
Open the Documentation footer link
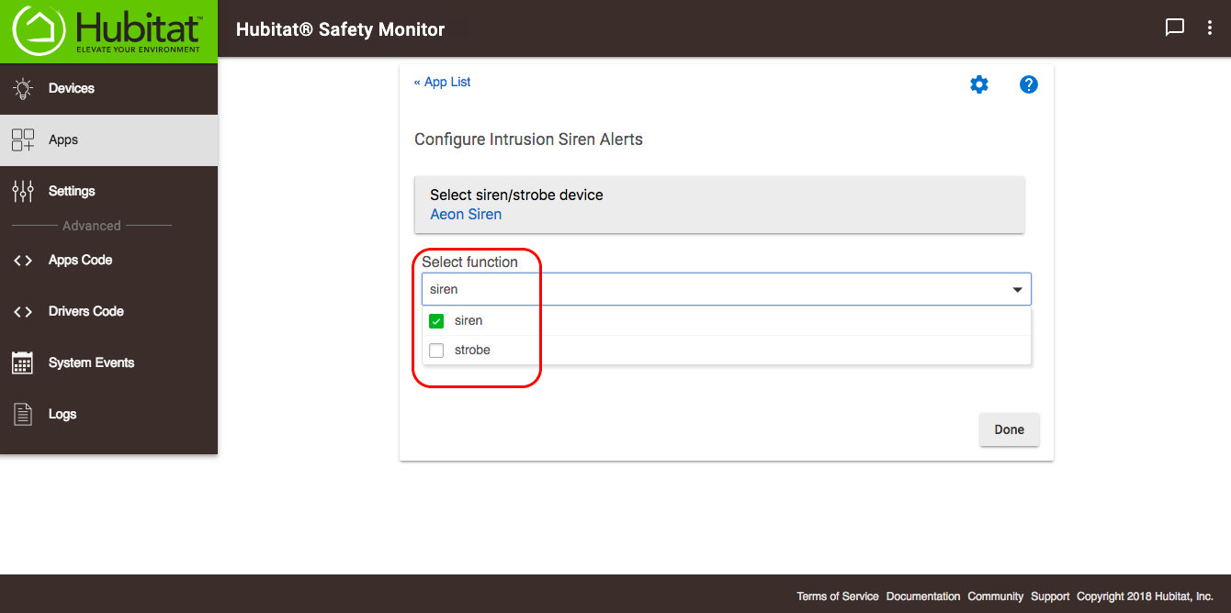click(923, 596)
